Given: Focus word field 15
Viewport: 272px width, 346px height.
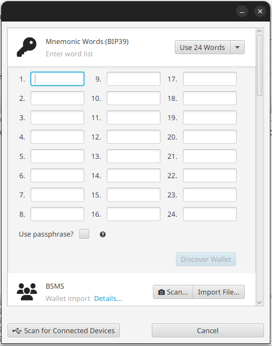Looking at the screenshot, I should pos(134,195).
